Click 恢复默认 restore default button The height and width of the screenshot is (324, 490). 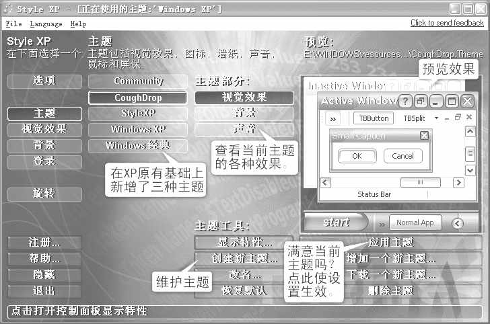pos(244,291)
